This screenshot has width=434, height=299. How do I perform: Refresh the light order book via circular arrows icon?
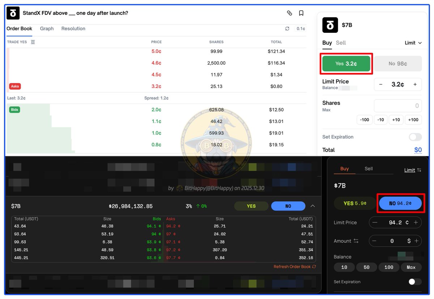coord(287,28)
